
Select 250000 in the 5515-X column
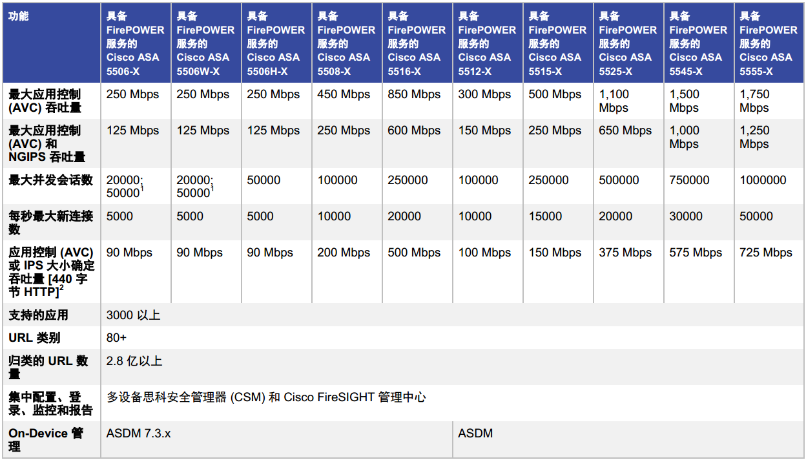549,180
